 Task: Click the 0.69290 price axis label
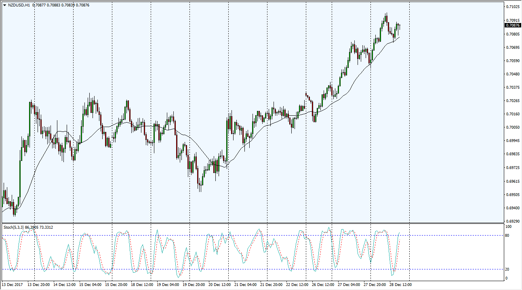(x=512, y=221)
